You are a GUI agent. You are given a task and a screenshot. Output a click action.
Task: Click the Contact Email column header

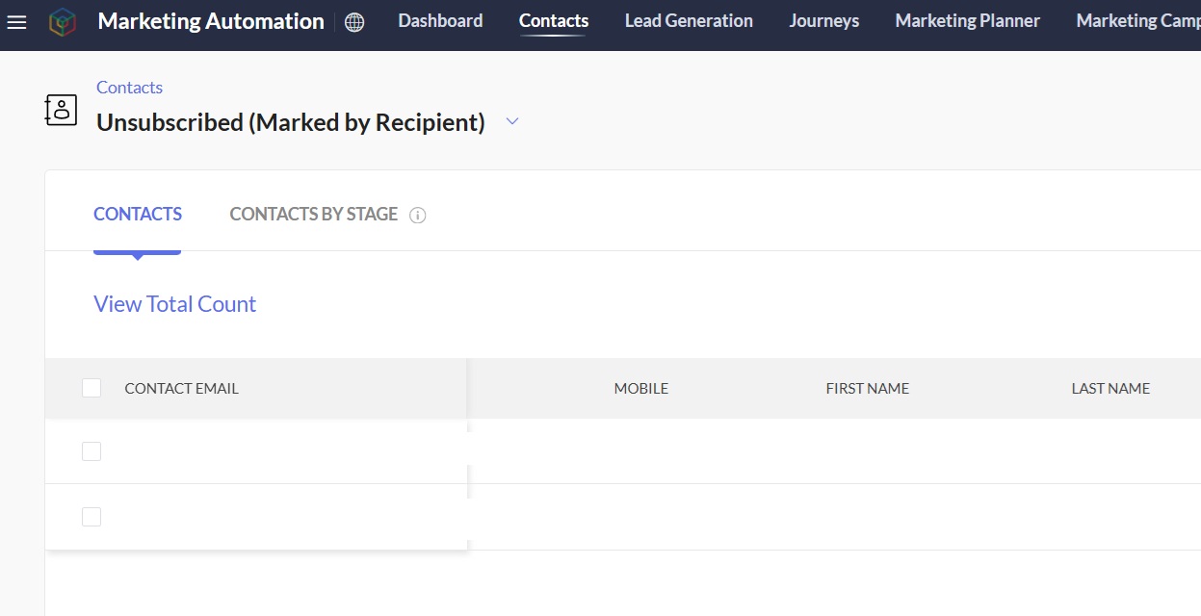(x=181, y=389)
